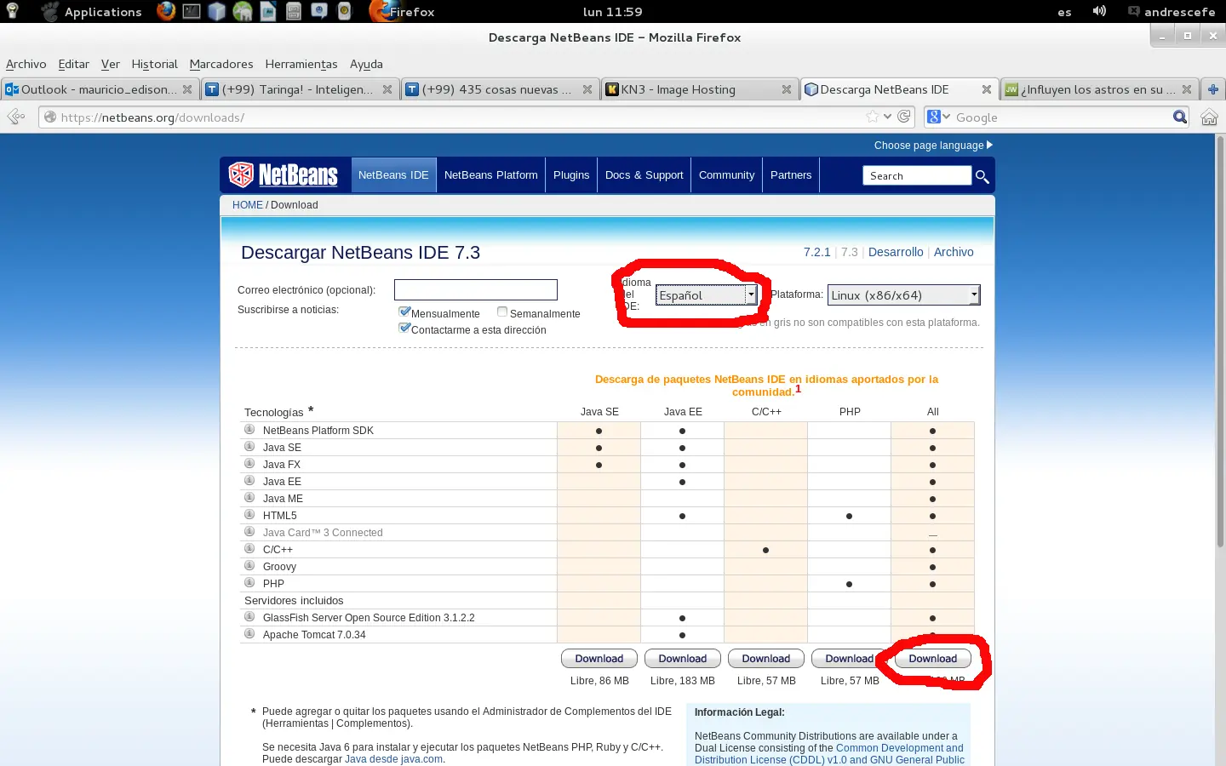1226x766 pixels.
Task: Open the Desarrollo link
Action: click(x=896, y=252)
